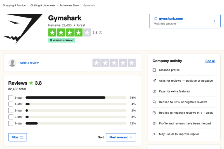
Task: Open the Write a review link
Action: (29, 63)
